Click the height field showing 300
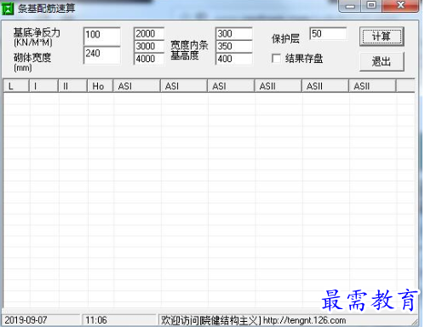The width and height of the screenshot is (425, 327). tap(234, 34)
